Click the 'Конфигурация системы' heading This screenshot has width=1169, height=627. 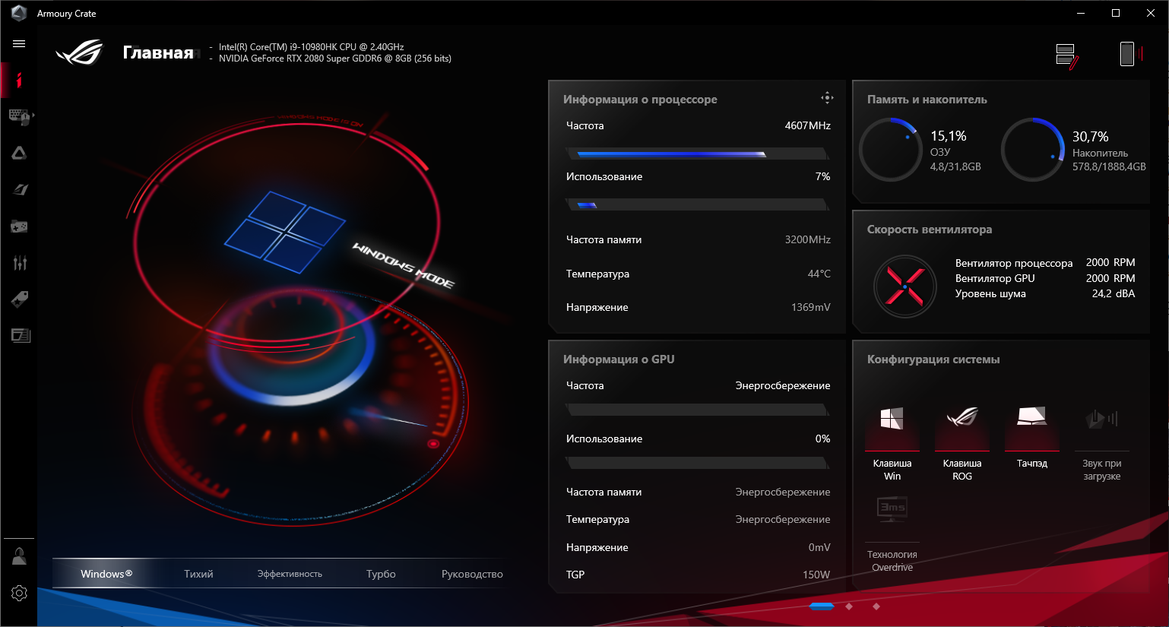point(933,359)
